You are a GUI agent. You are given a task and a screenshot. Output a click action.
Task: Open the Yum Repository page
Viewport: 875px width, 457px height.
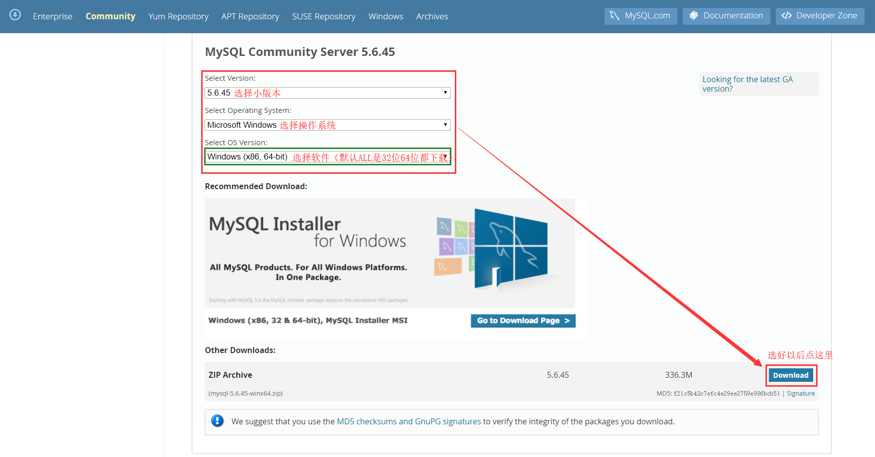pos(178,16)
